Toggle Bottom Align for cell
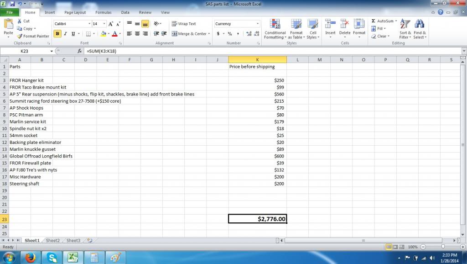Image resolution: width=467 pixels, height=264 pixels. tap(145, 24)
